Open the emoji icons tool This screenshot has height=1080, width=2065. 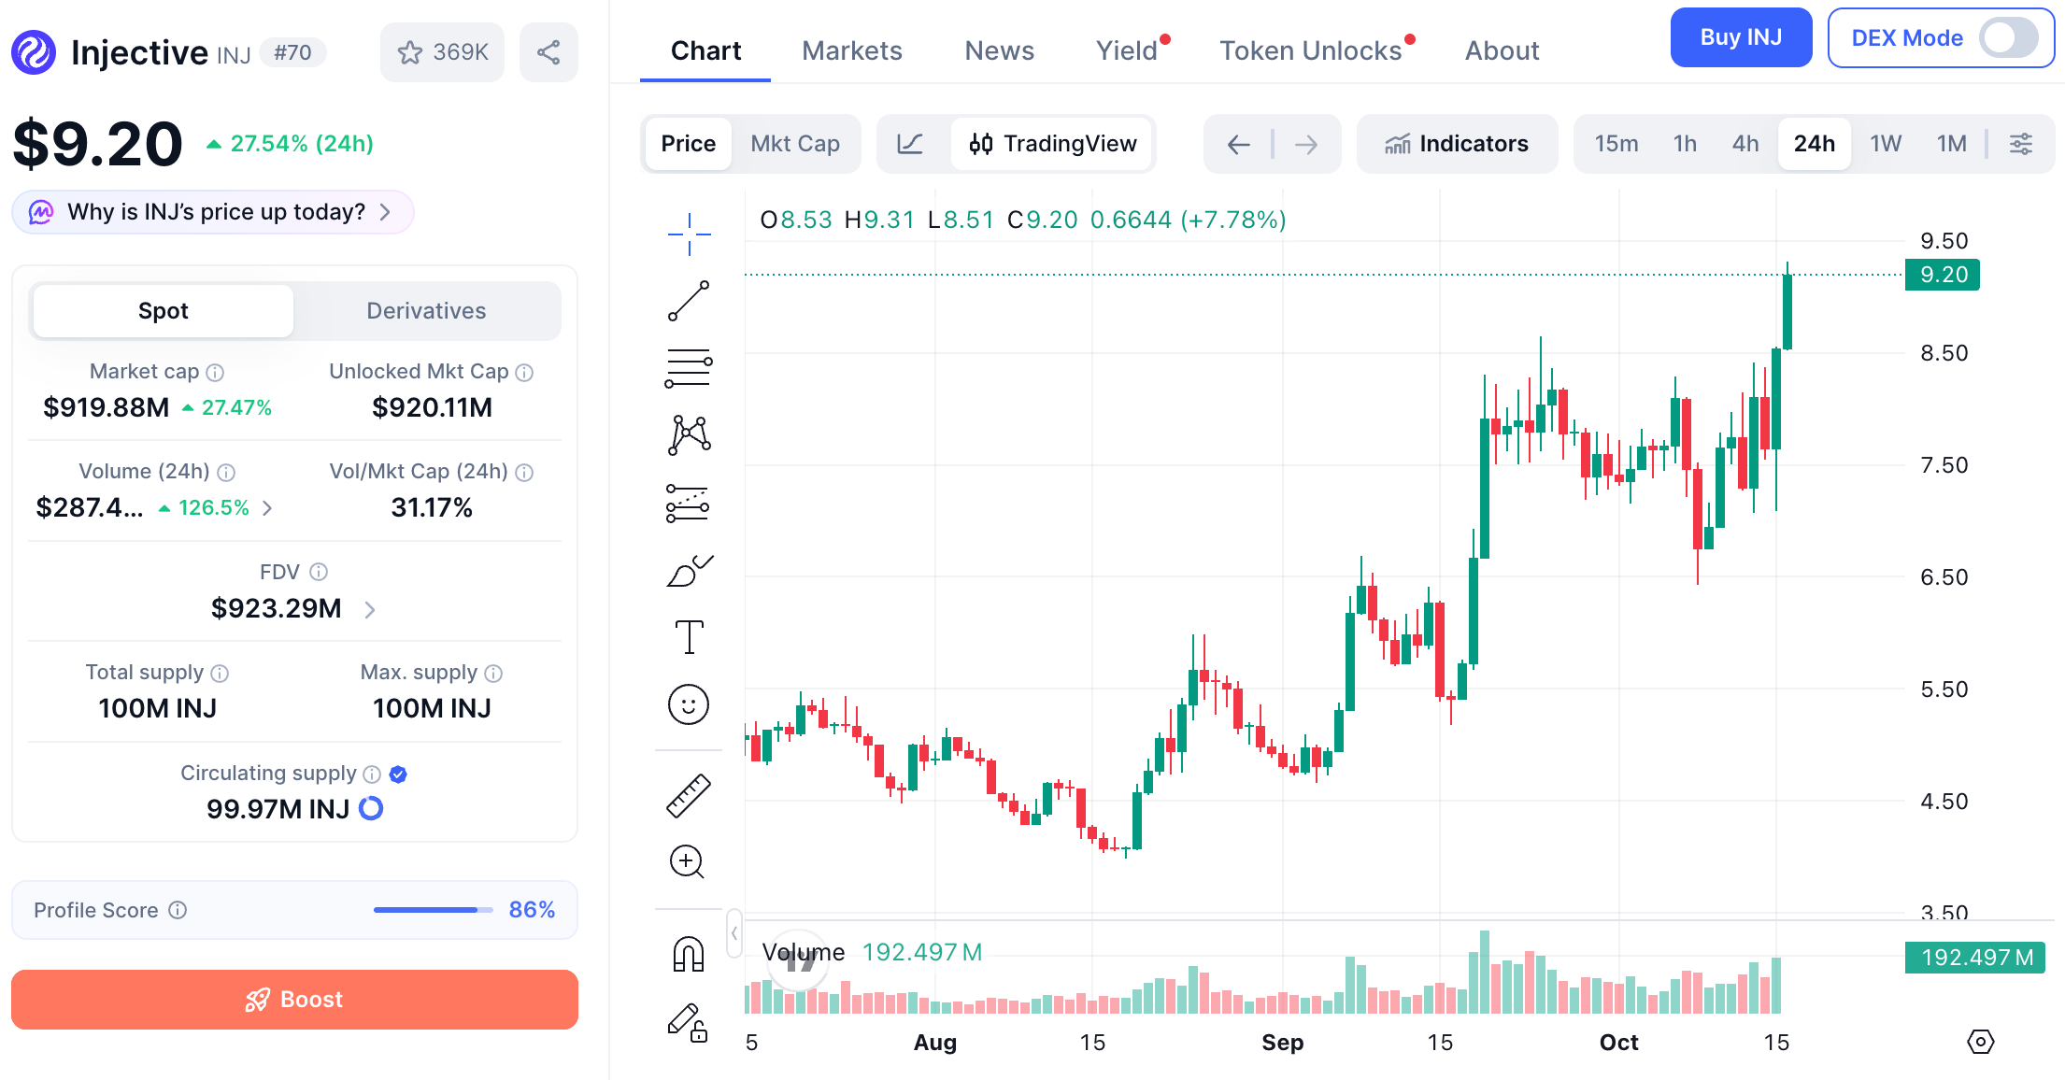(689, 704)
